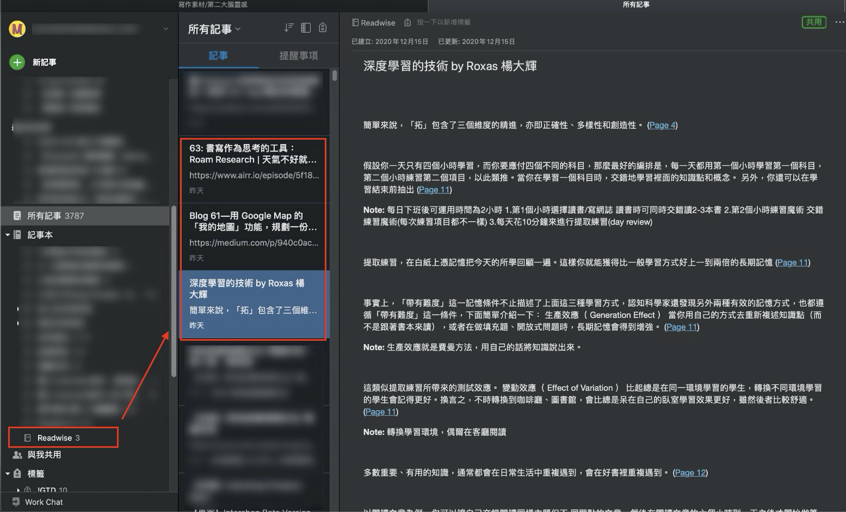The height and width of the screenshot is (512, 846).
Task: Open the Page 11 link after 結束前抽出
Action: pyautogui.click(x=434, y=190)
